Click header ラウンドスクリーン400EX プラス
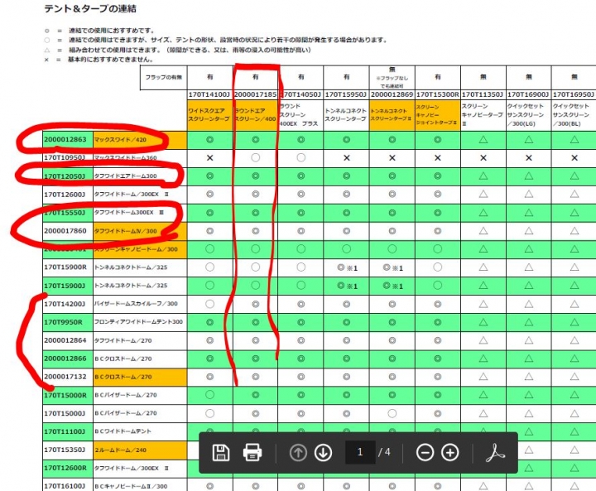 [x=300, y=115]
